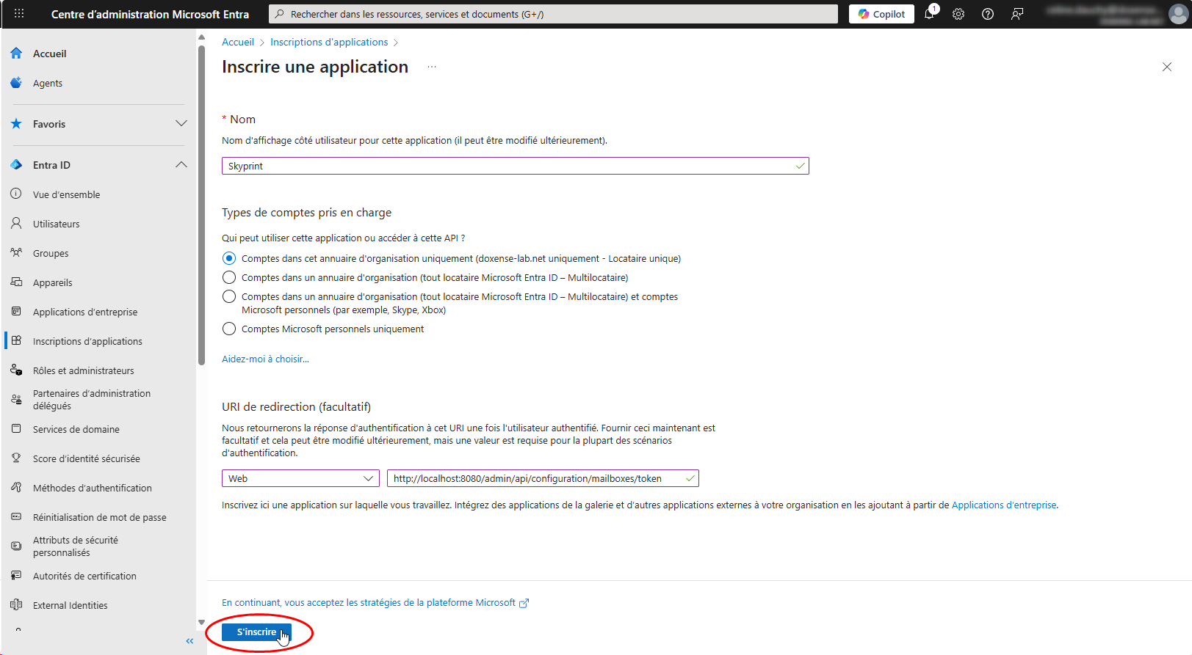
Task: Click the Copilot button
Action: point(881,14)
